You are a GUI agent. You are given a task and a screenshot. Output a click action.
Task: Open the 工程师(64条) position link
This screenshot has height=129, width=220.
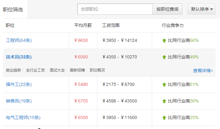point(19,40)
